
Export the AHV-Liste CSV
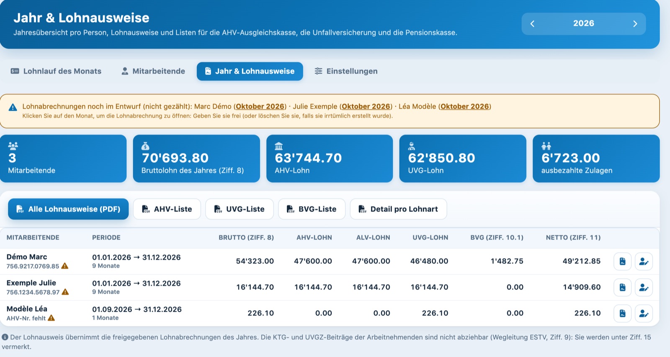click(x=167, y=209)
